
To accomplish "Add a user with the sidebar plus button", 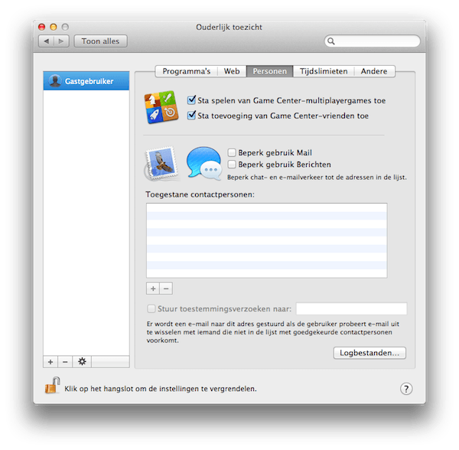I will pos(50,361).
